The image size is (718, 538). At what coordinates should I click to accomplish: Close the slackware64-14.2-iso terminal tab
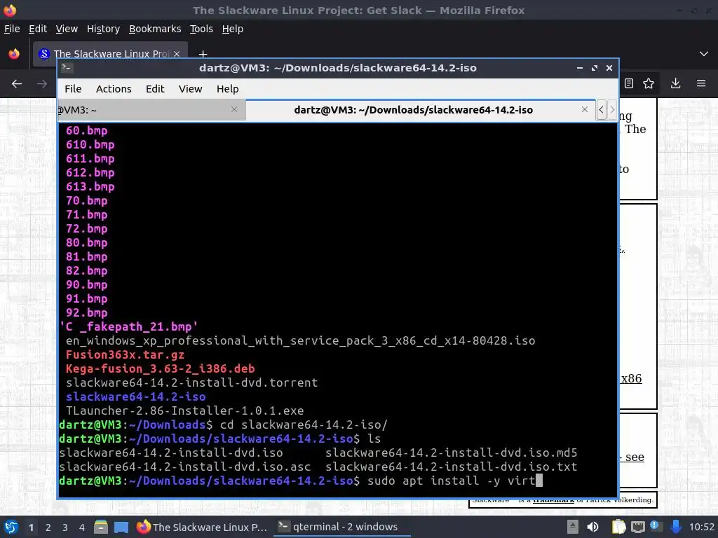pos(585,109)
